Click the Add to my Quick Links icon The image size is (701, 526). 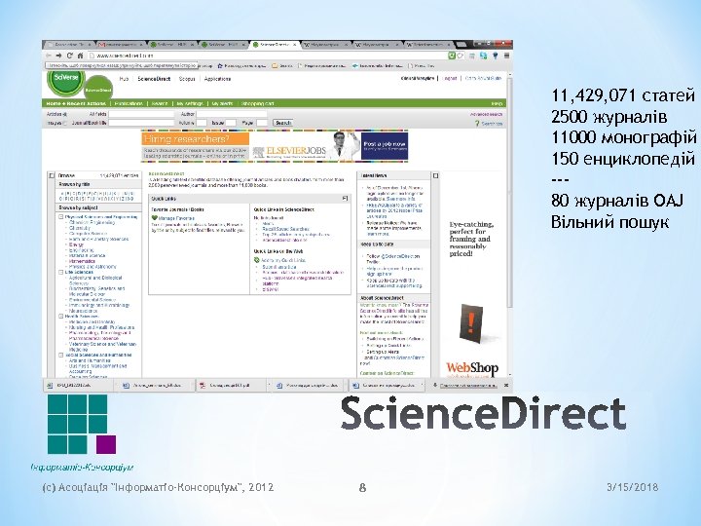(257, 260)
